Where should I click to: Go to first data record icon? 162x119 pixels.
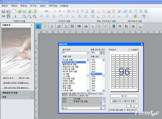click(126, 11)
